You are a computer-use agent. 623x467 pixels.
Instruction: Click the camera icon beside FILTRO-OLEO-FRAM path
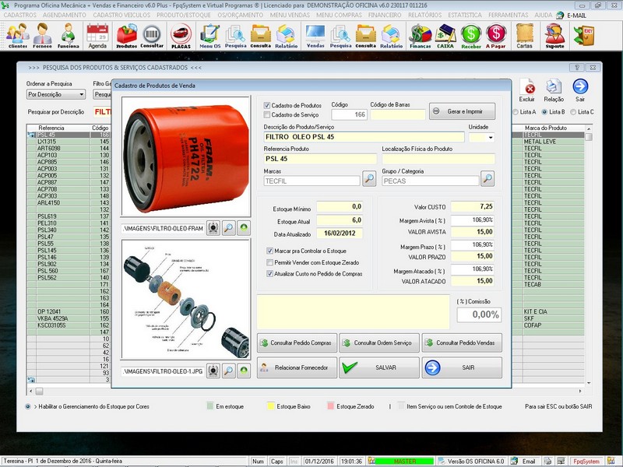click(x=213, y=228)
